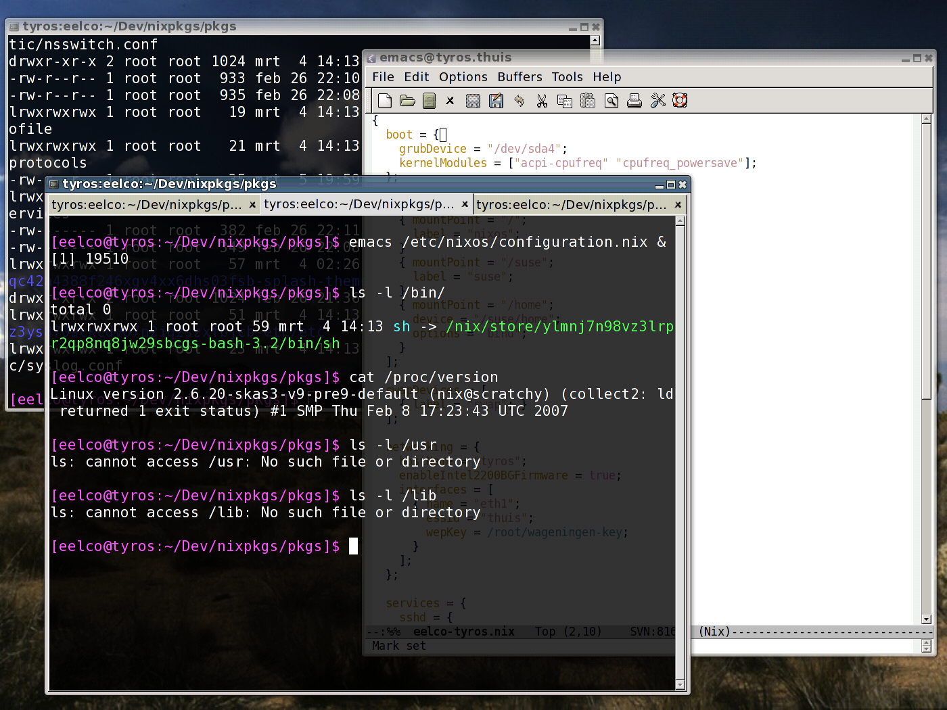Viewport: 947px width, 710px height.
Task: Click the Copy icon in Emacs toolbar
Action: tap(565, 101)
